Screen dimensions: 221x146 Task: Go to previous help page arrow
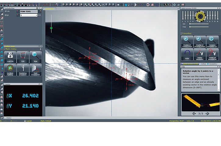(194, 113)
